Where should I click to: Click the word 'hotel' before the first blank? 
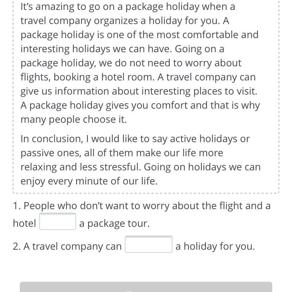24,223
